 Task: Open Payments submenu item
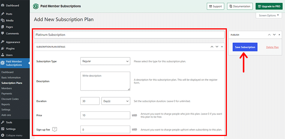click(7, 94)
